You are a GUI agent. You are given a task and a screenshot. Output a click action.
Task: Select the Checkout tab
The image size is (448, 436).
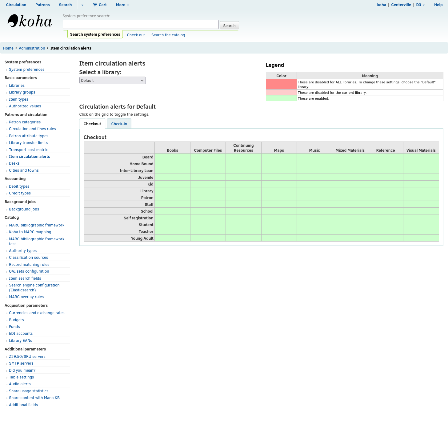click(x=92, y=124)
